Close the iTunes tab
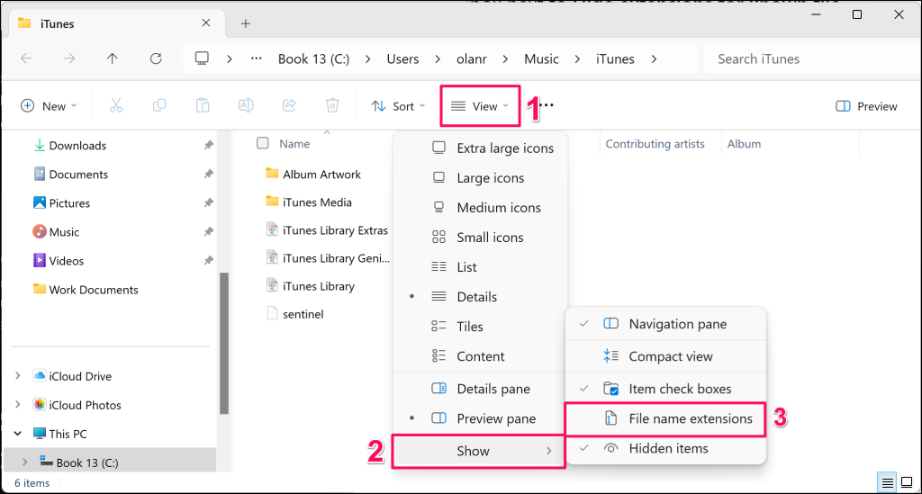Image resolution: width=922 pixels, height=494 pixels. (206, 22)
